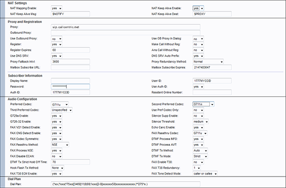Open the NAT Mapping Enable dropdown

(57, 8)
